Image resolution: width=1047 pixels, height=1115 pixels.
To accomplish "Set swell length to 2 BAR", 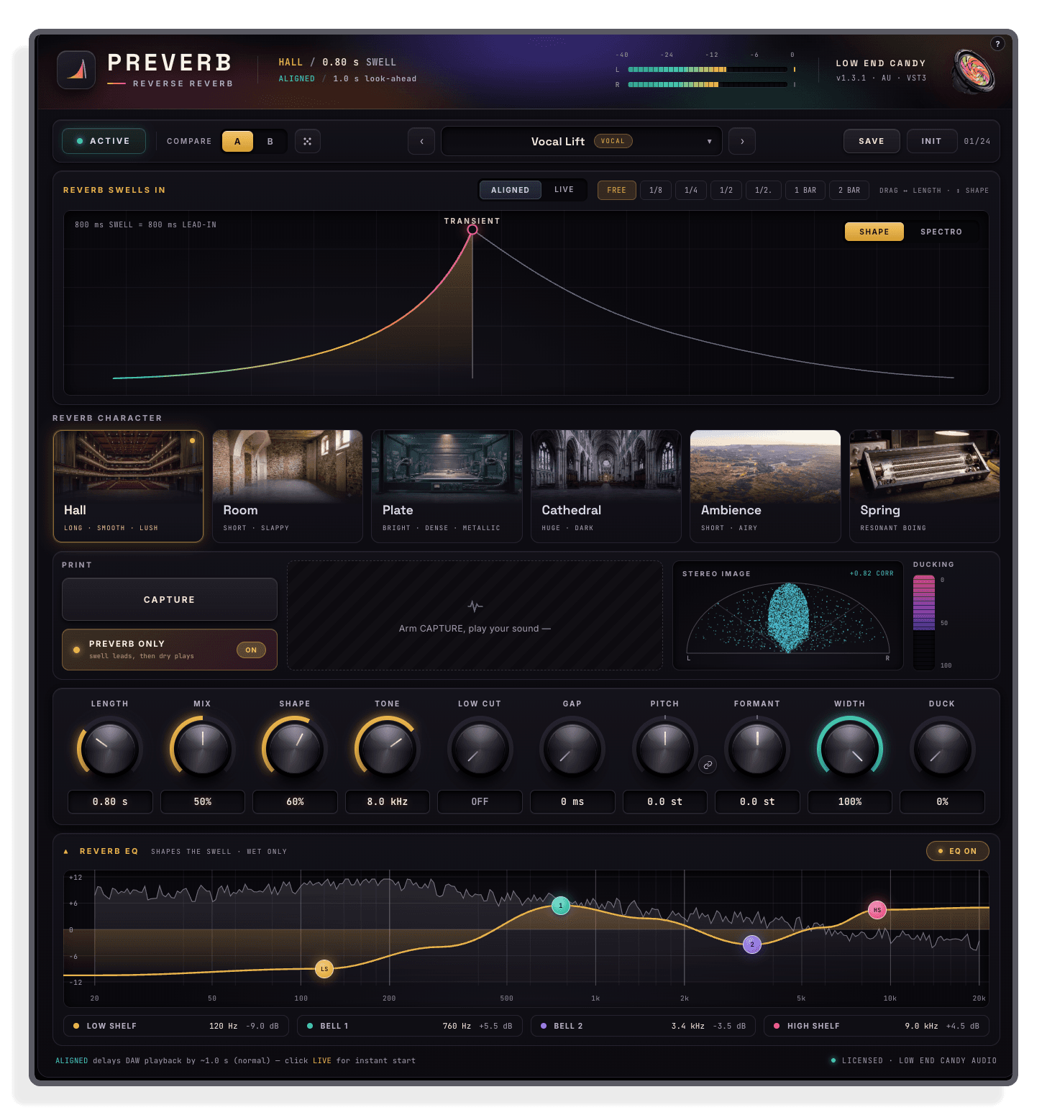I will click(849, 190).
